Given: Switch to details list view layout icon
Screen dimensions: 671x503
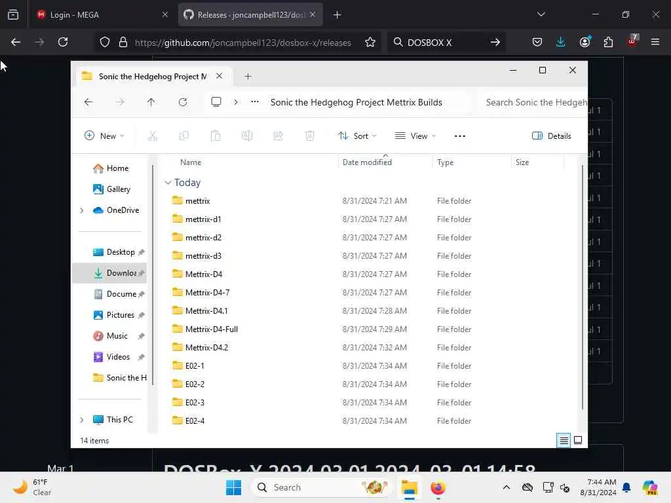Looking at the screenshot, I should [x=564, y=440].
